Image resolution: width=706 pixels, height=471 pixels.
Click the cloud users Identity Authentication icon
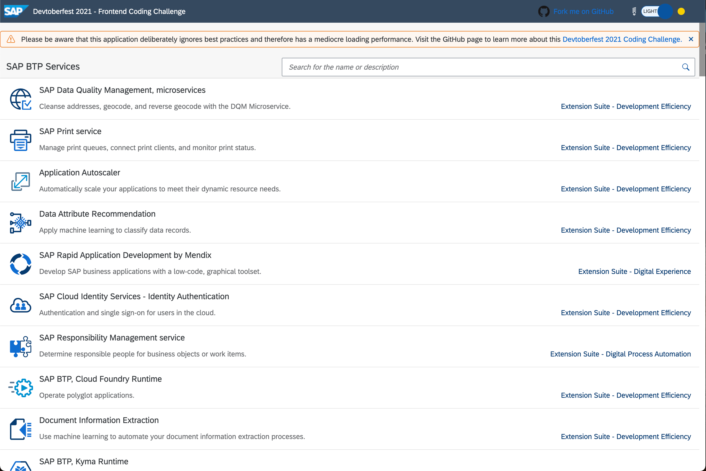point(20,305)
